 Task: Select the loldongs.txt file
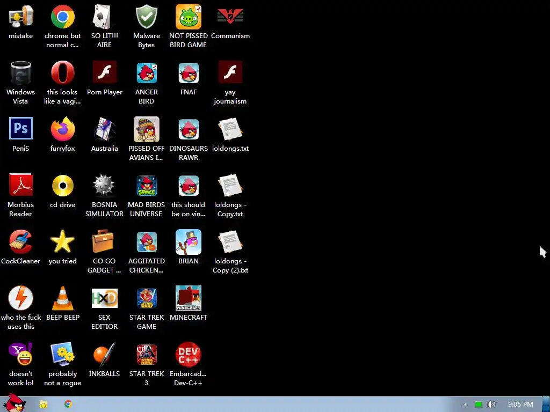230,129
